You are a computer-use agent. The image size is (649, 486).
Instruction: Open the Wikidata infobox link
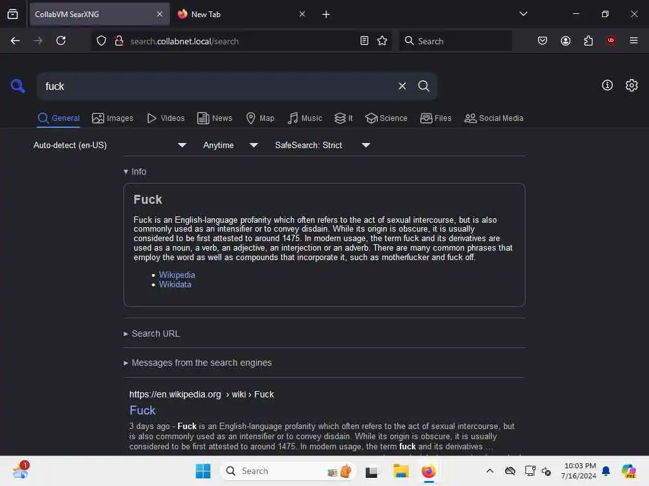click(175, 284)
